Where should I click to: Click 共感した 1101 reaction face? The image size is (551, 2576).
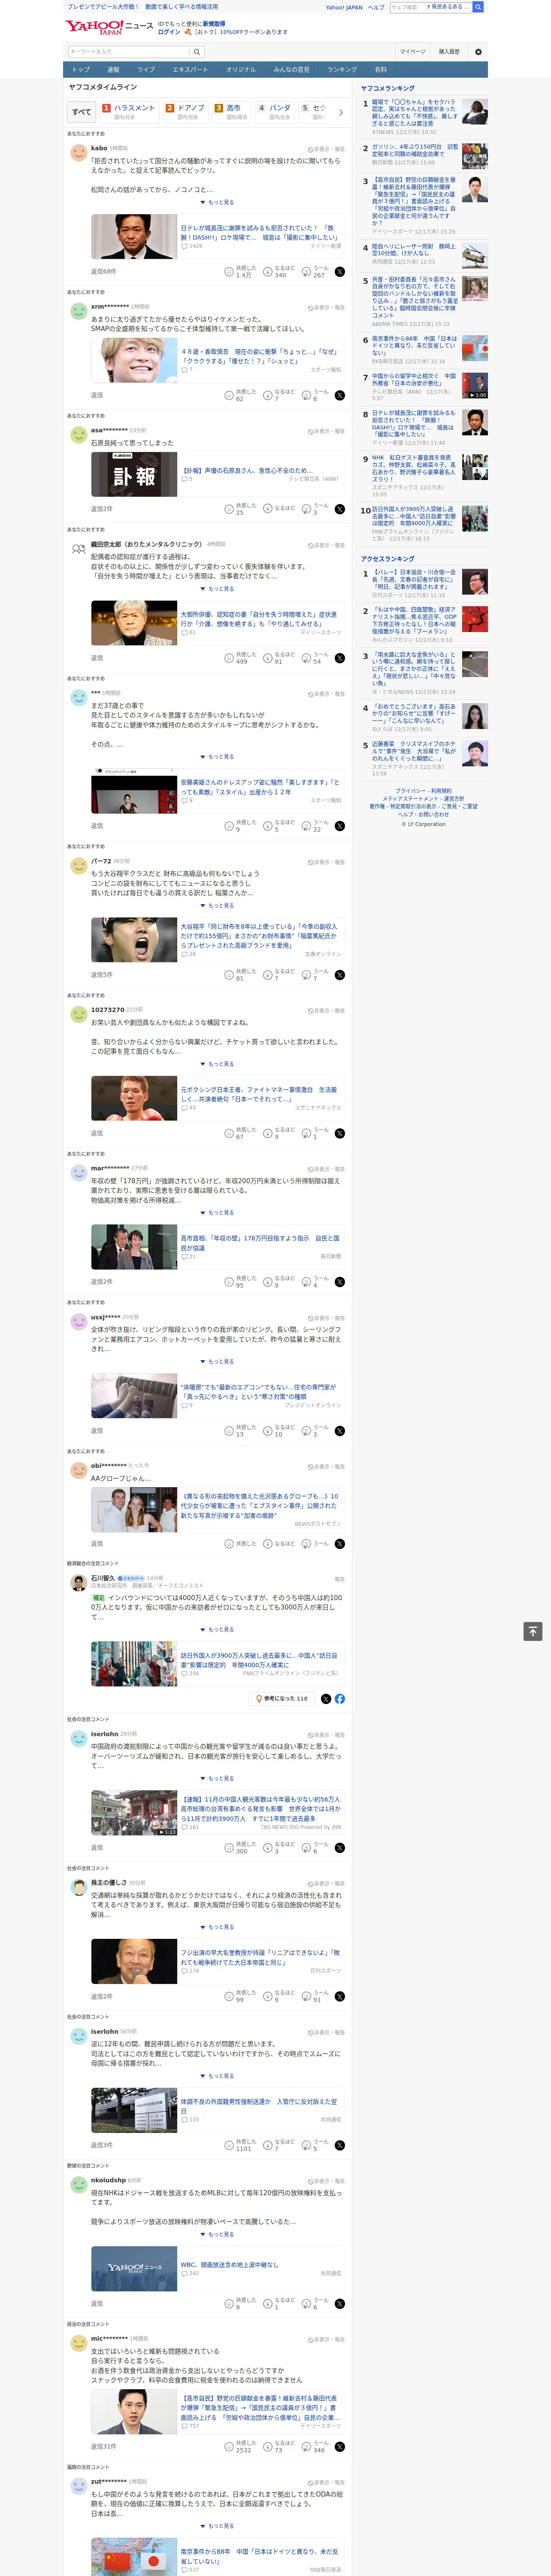coord(229,2145)
